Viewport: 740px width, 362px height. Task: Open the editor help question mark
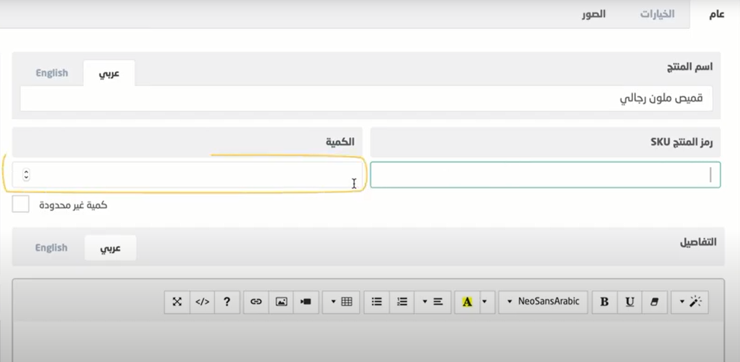point(227,301)
